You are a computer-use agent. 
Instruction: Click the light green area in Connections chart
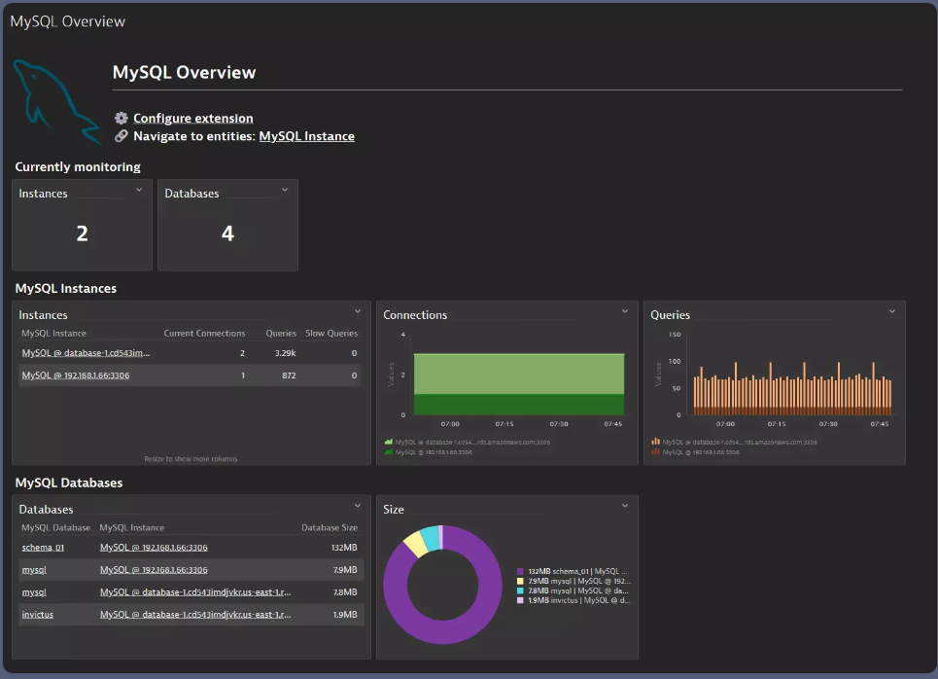coord(519,375)
